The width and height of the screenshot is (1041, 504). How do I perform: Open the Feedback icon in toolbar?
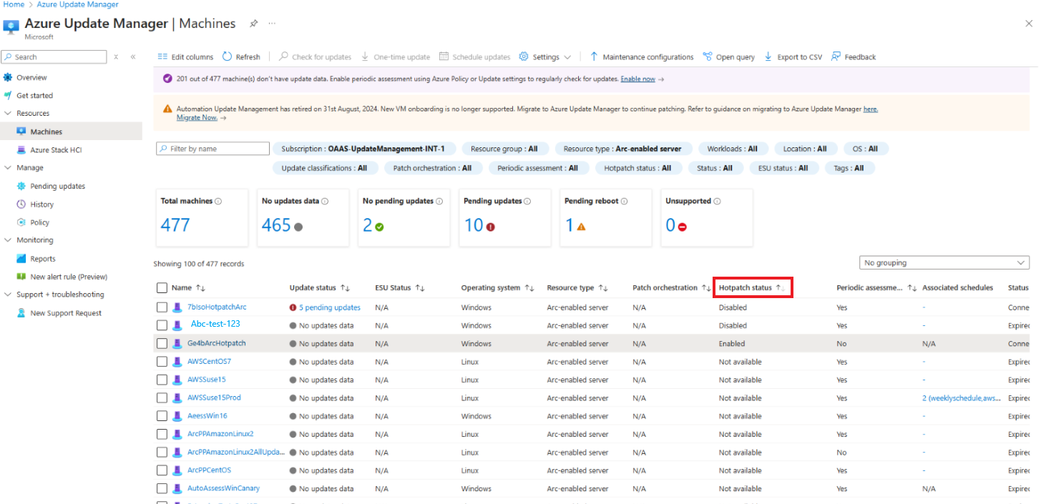pyautogui.click(x=836, y=57)
